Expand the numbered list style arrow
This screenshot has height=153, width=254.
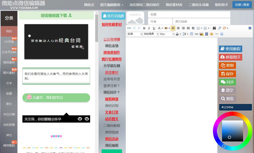pos(208,28)
